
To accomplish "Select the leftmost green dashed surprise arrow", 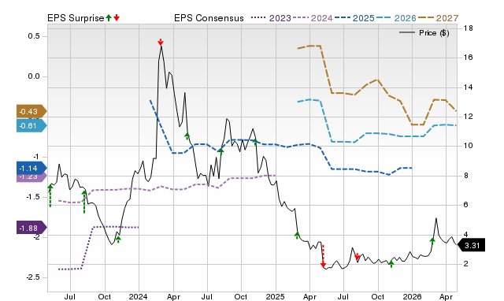I will coord(50,196).
